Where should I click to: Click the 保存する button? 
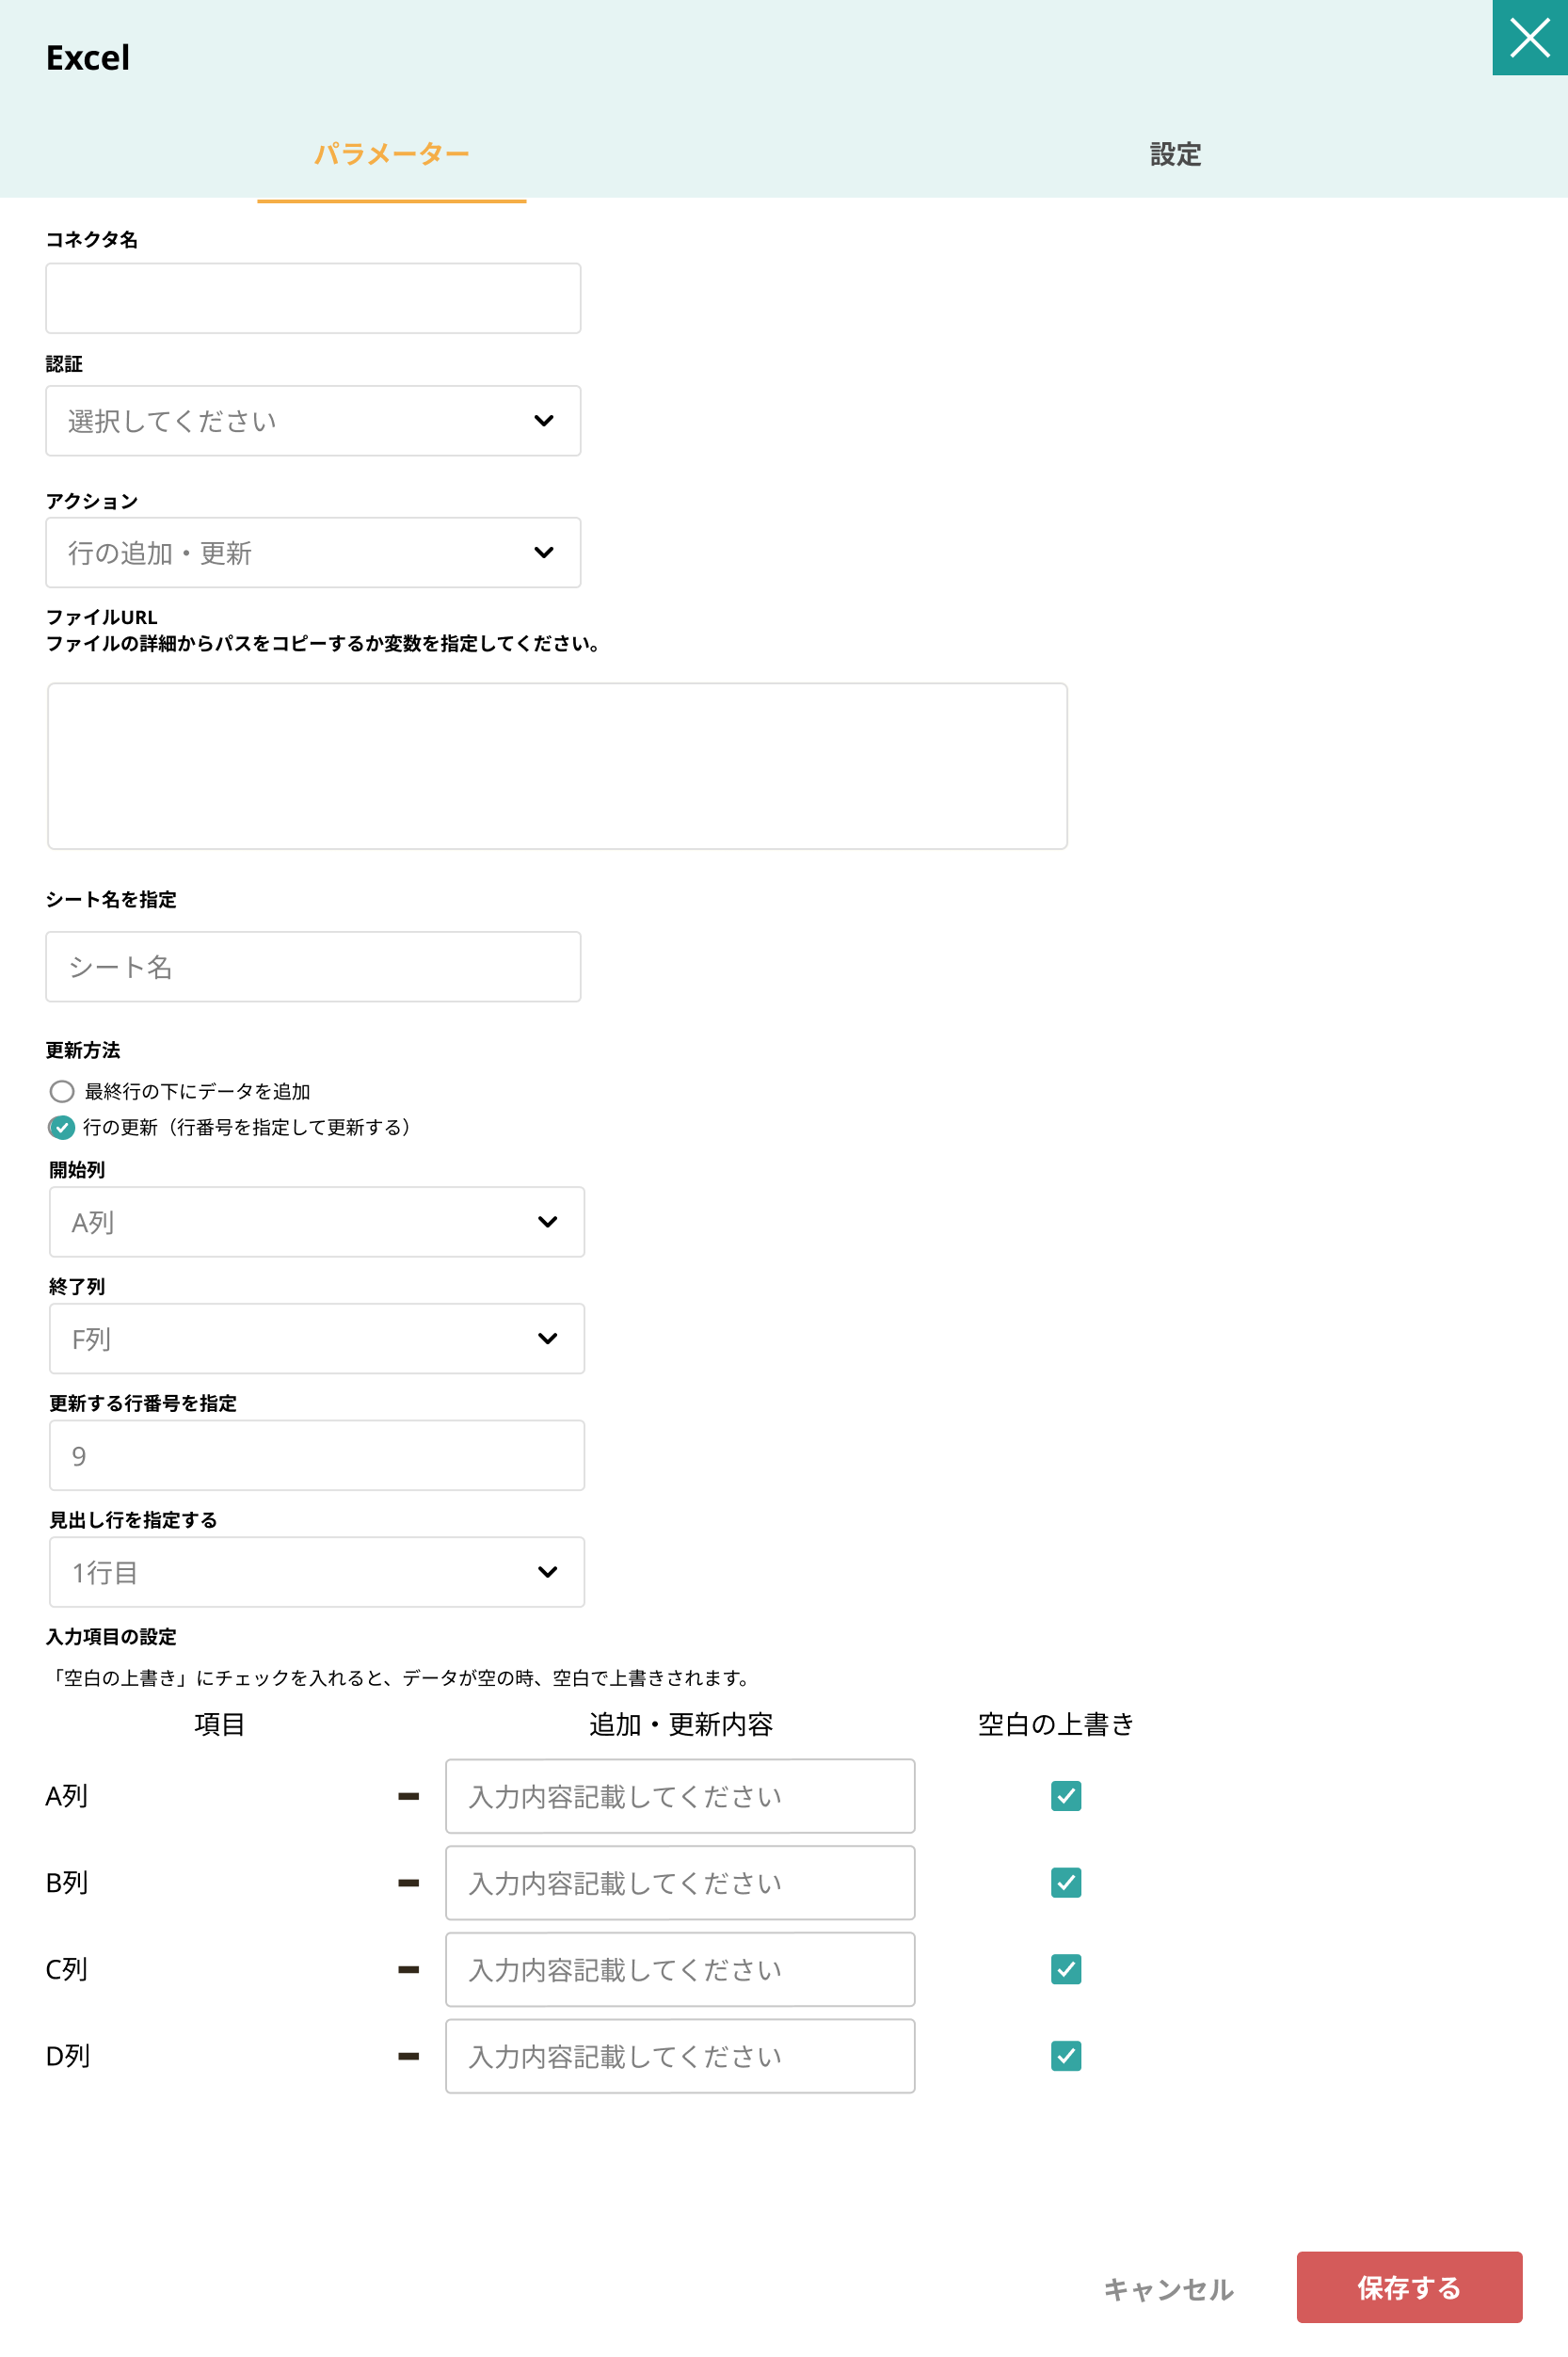1409,2288
